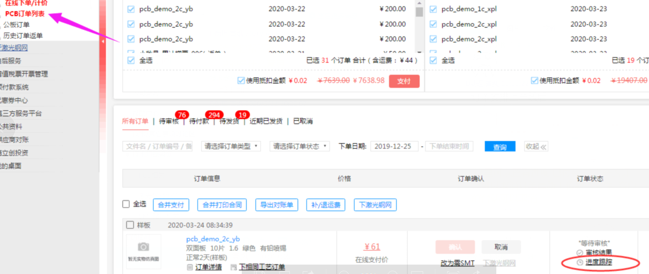This screenshot has width=649, height=274.
Task: Collapse the left sidebar with red arrow
Action: (102, 42)
